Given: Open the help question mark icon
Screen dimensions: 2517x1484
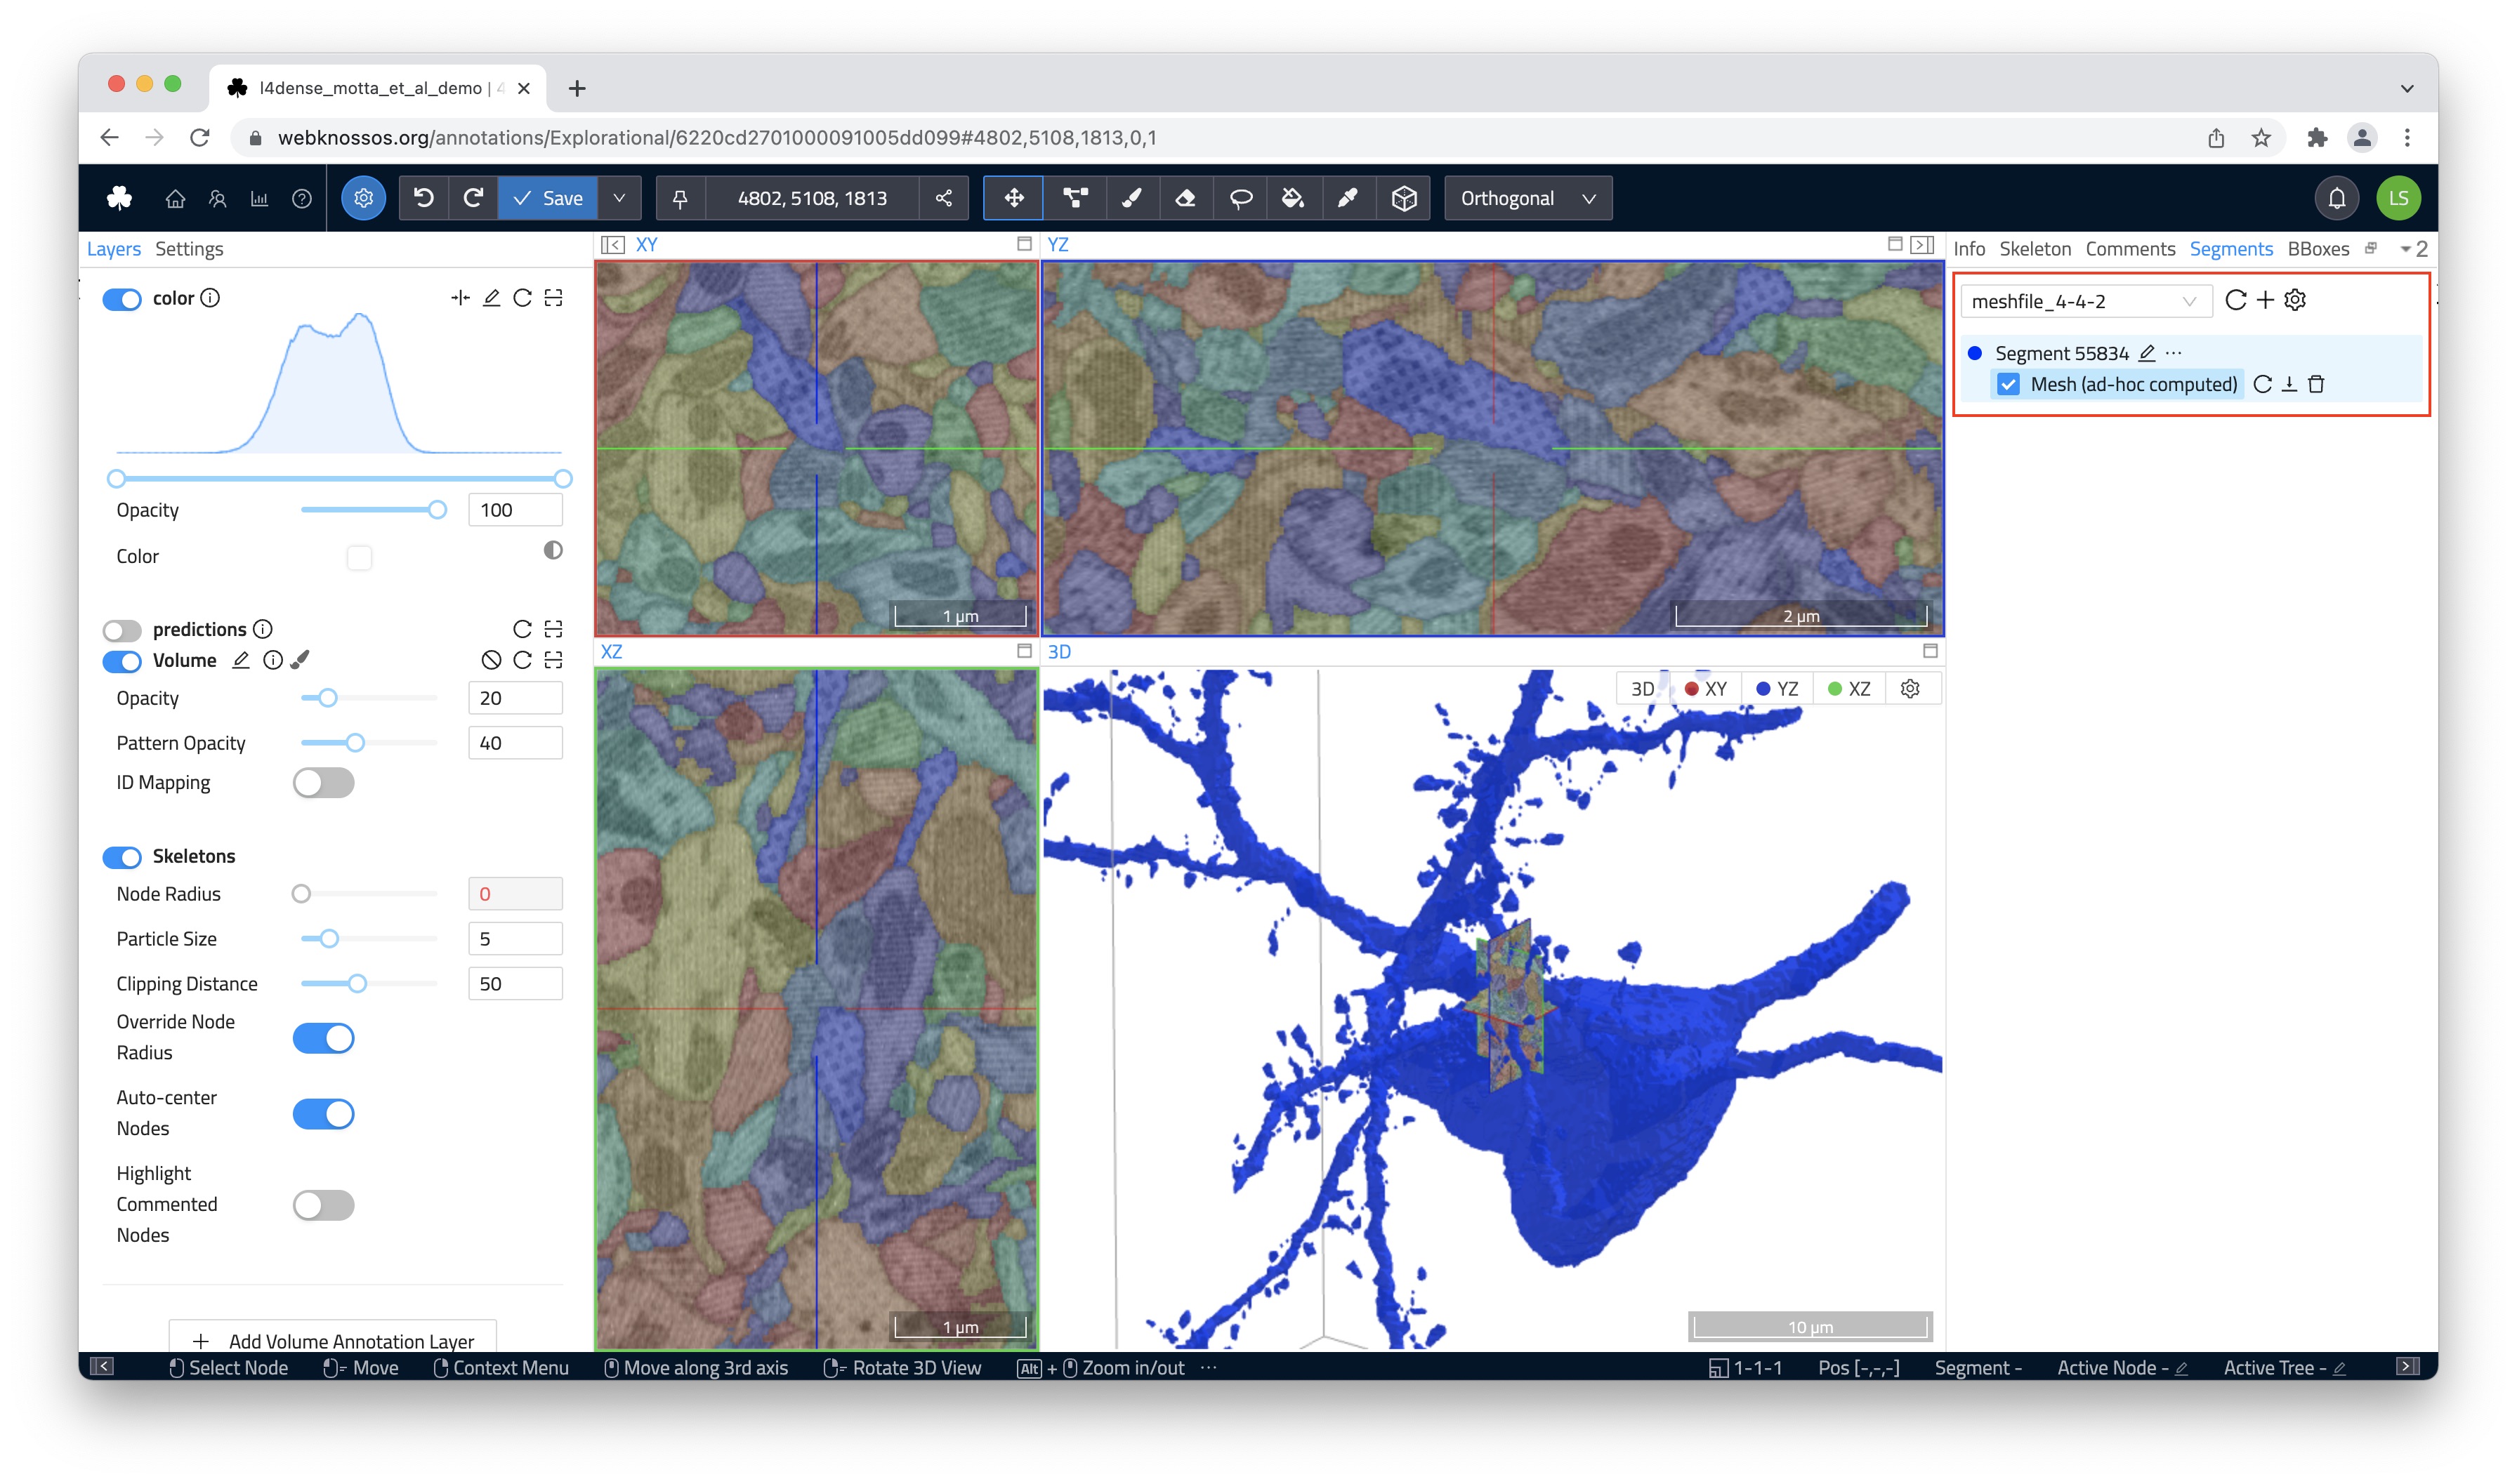Looking at the screenshot, I should [x=301, y=199].
